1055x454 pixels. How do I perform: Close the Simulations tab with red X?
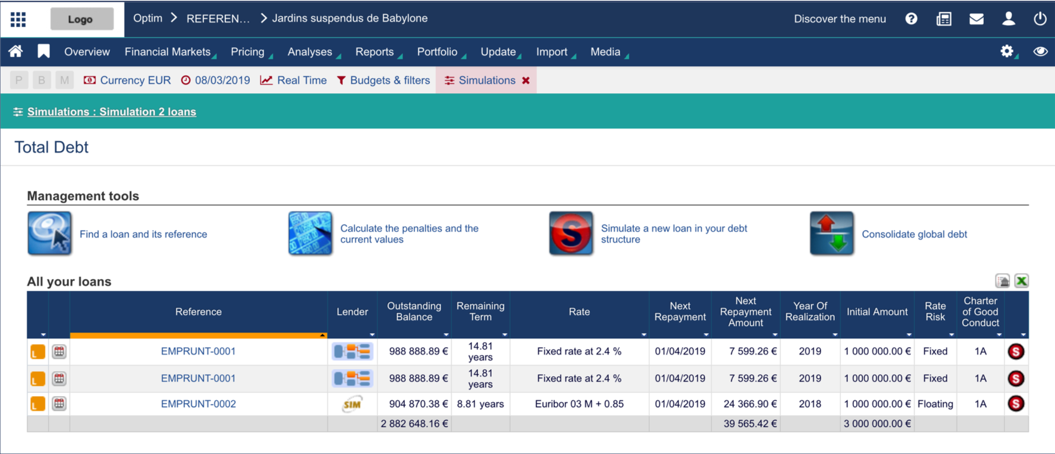[526, 81]
